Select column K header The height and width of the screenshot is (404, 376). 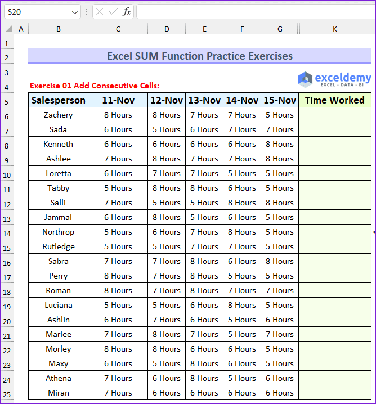pyautogui.click(x=335, y=29)
